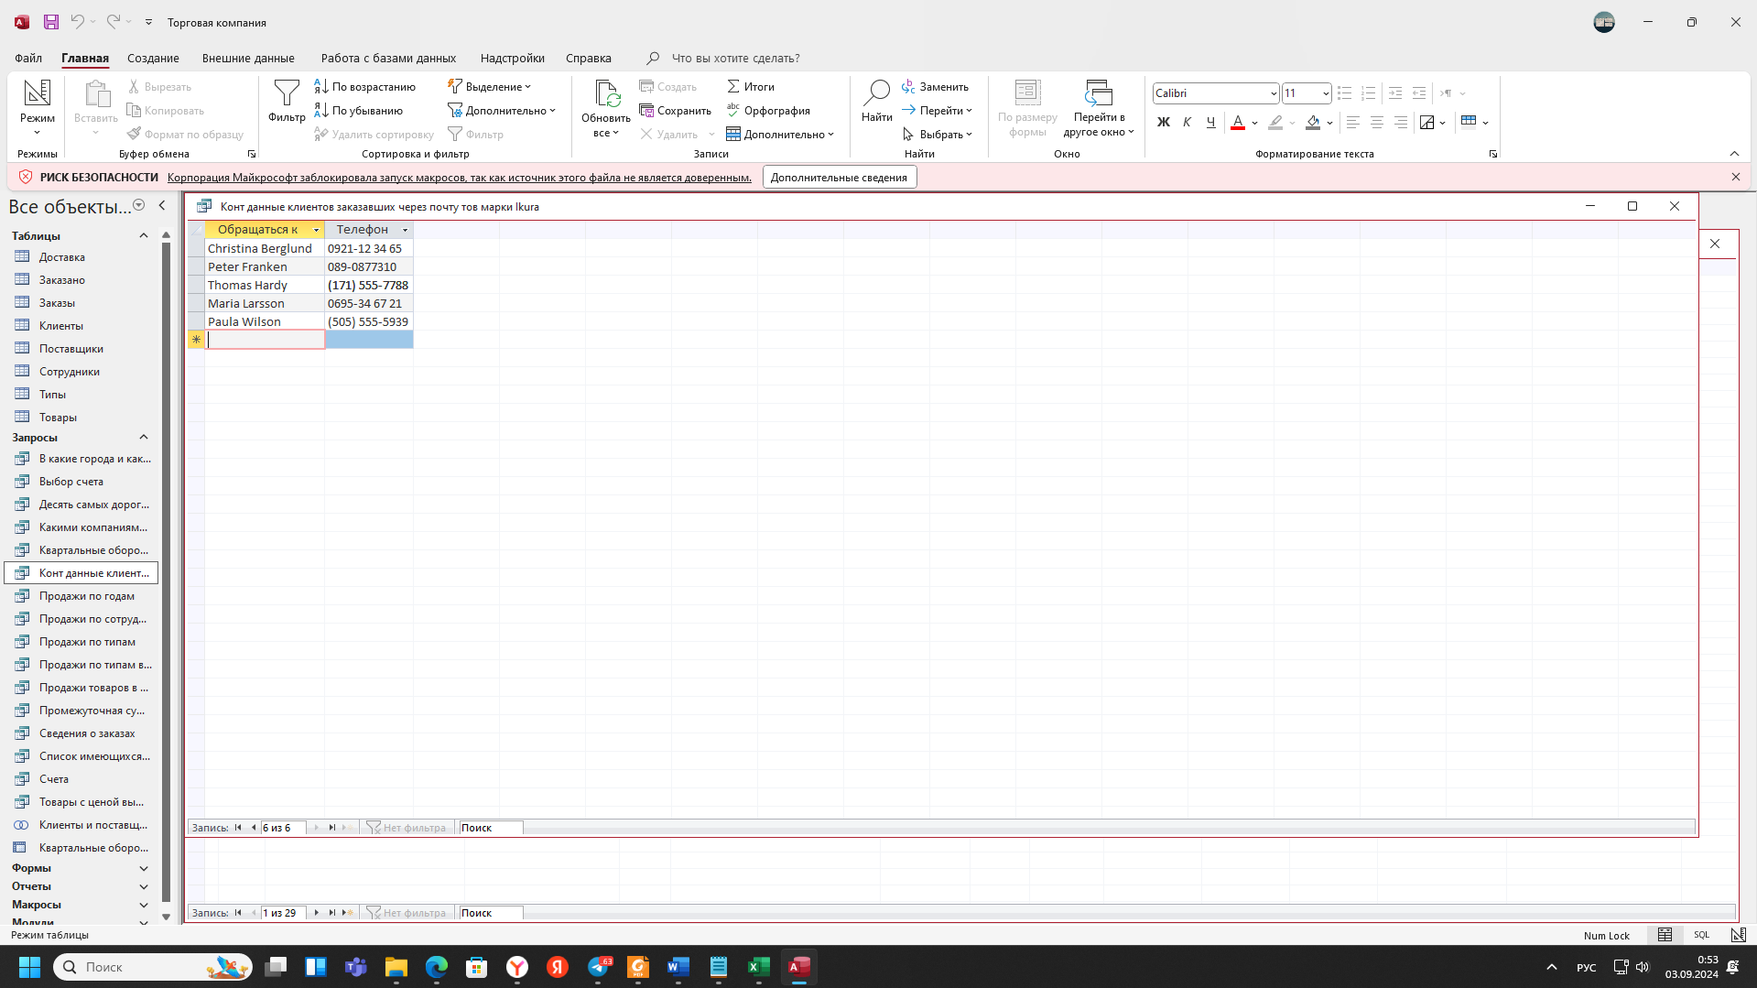Open Работа с базами данных tab
This screenshot has height=988, width=1757.
pos(388,58)
